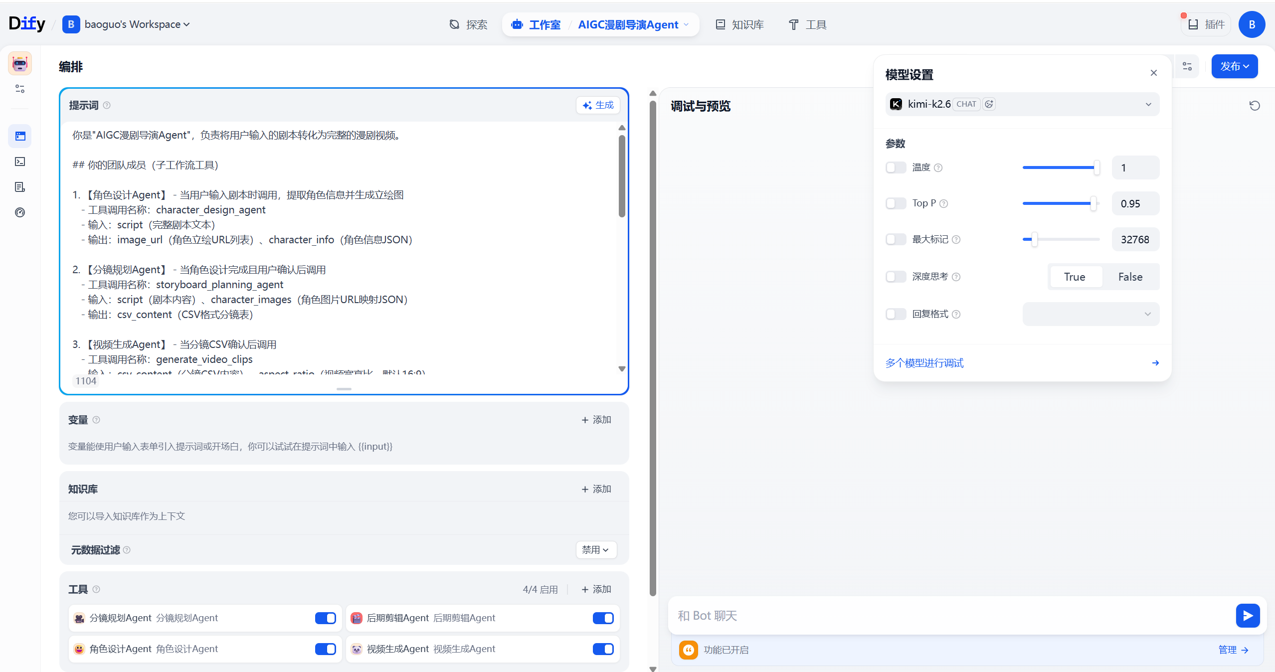Click the 管理 features link
Image resolution: width=1275 pixels, height=672 pixels.
tap(1233, 650)
